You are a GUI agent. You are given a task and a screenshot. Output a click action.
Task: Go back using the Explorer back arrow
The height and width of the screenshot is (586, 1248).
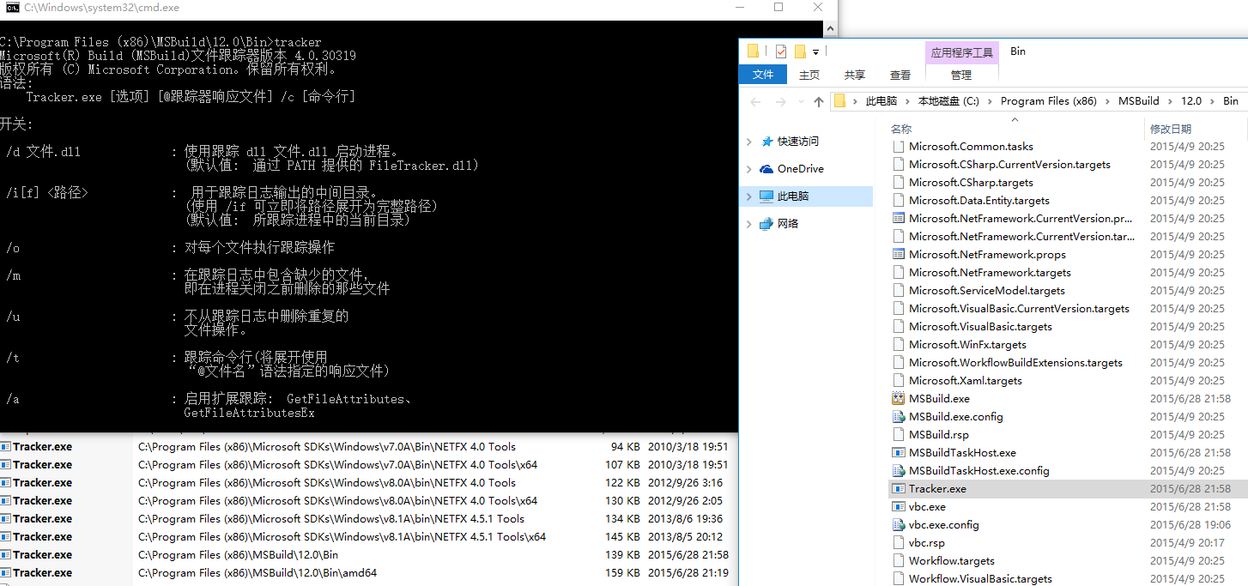click(x=756, y=101)
